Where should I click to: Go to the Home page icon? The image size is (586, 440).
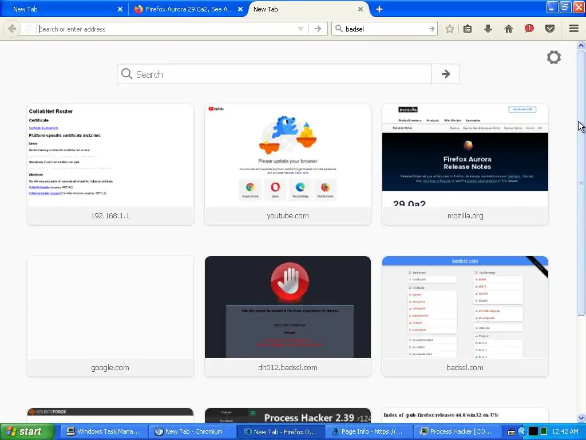click(509, 29)
